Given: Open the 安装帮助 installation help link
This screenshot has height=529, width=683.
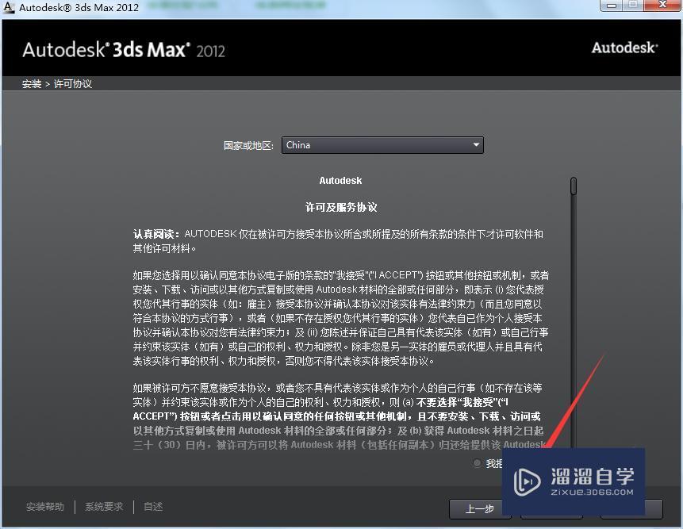Looking at the screenshot, I should 46,506.
